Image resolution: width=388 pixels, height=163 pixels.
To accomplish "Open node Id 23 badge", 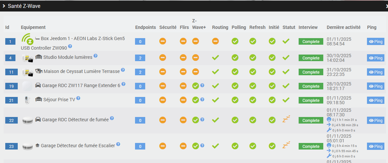I will click(x=11, y=147).
